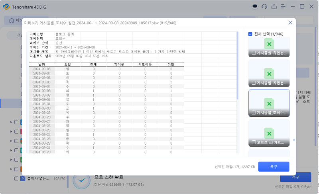Image resolution: width=319 pixels, height=194 pixels.
Task: Click the 2024-08-20 date cell
Action: click(x=42, y=152)
